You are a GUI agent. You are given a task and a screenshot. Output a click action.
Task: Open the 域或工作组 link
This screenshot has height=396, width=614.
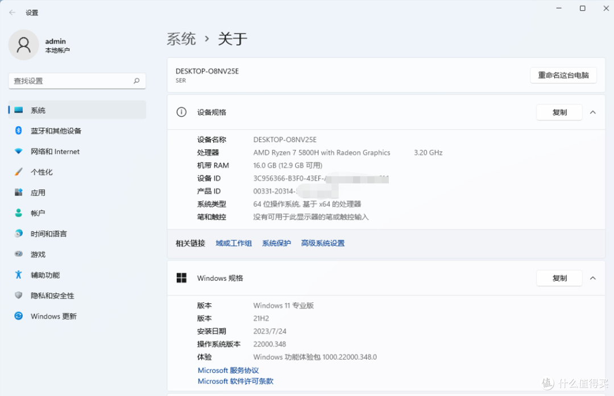click(234, 243)
